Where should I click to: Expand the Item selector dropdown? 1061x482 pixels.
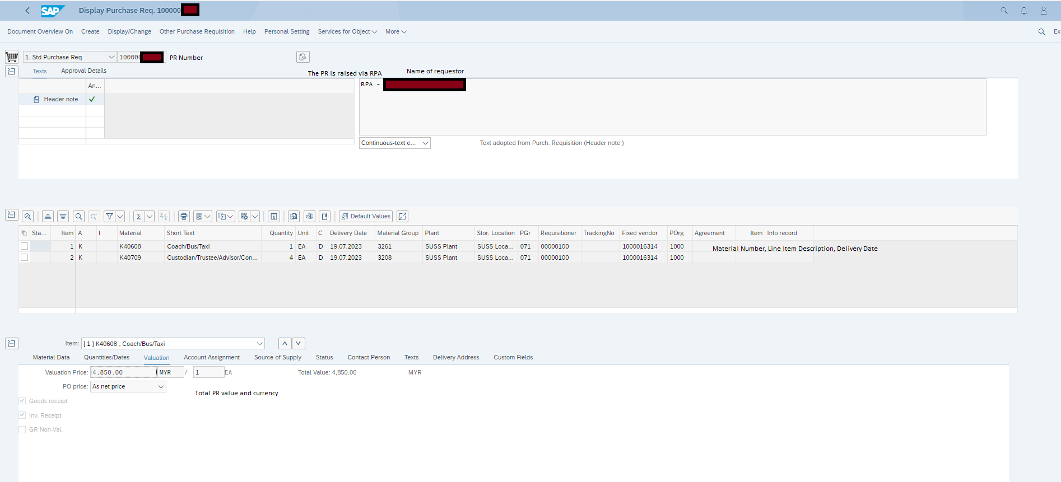pos(259,344)
